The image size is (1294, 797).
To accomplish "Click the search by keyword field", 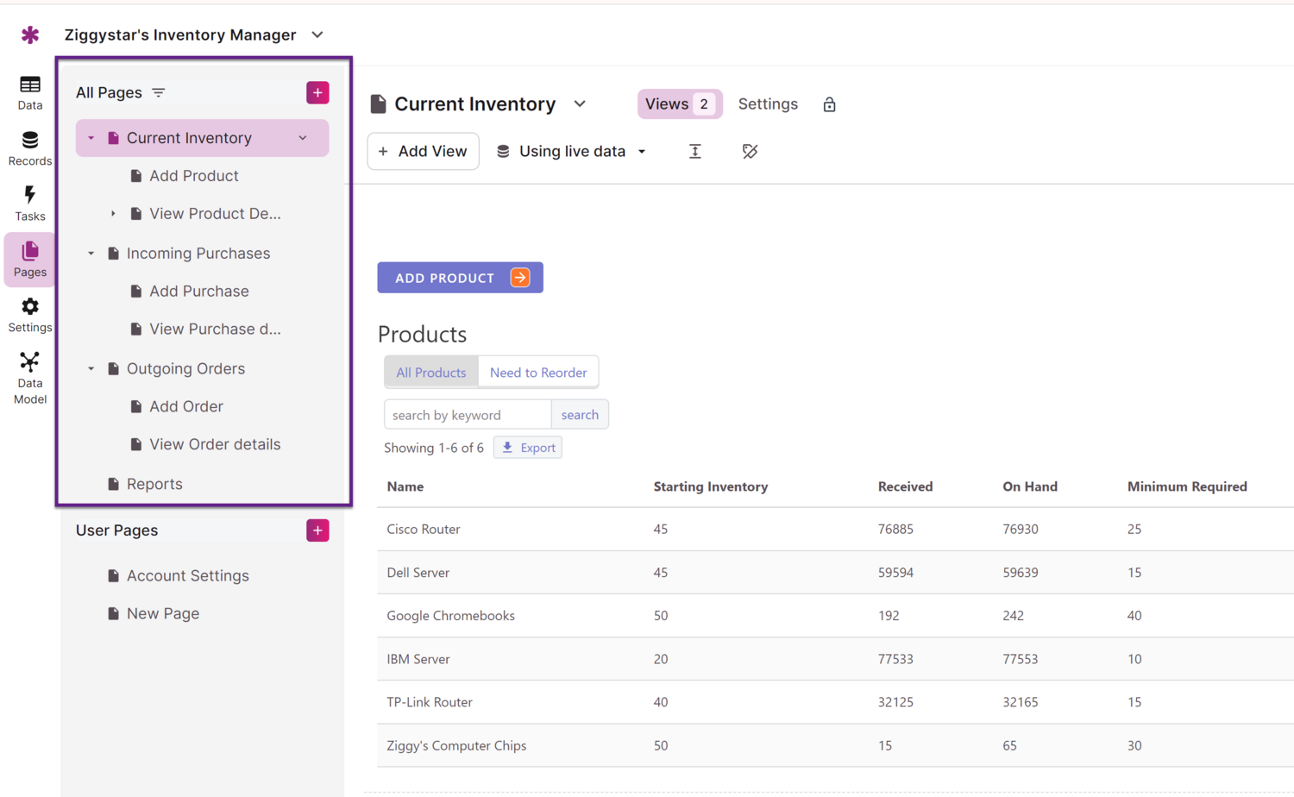I will pyautogui.click(x=467, y=415).
